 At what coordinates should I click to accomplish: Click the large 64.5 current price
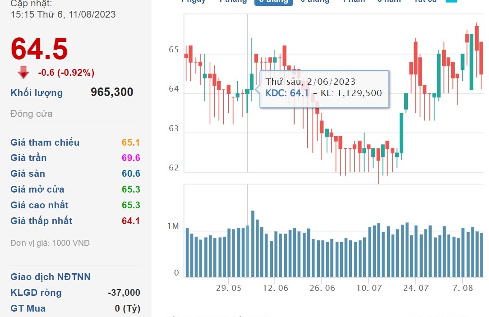click(39, 49)
